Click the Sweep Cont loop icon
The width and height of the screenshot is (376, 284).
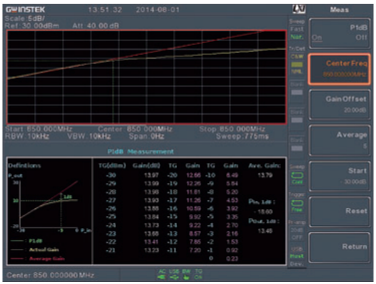(297, 175)
